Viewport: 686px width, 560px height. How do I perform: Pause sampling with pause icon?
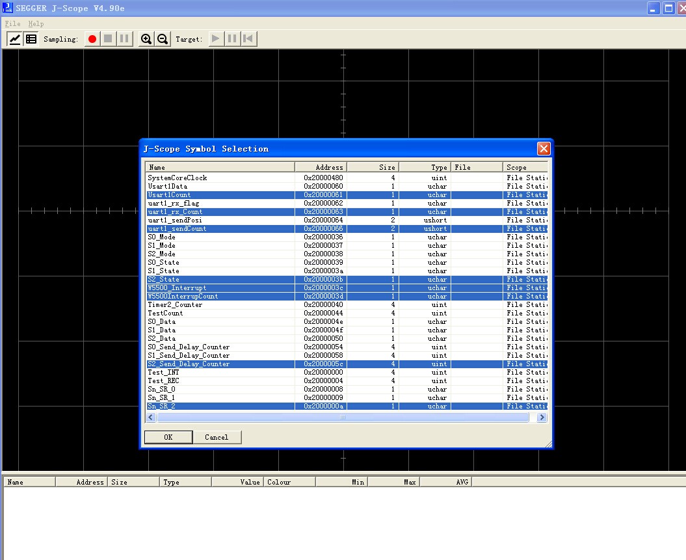pyautogui.click(x=124, y=39)
